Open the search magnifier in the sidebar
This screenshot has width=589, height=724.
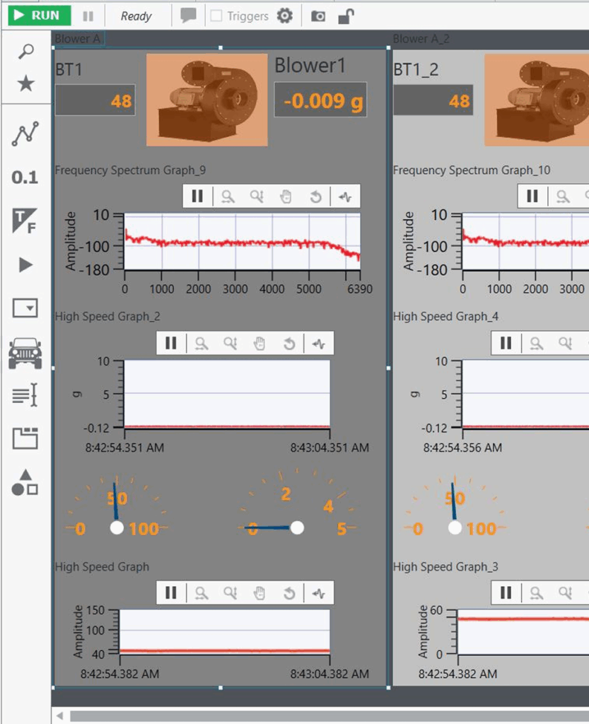25,52
